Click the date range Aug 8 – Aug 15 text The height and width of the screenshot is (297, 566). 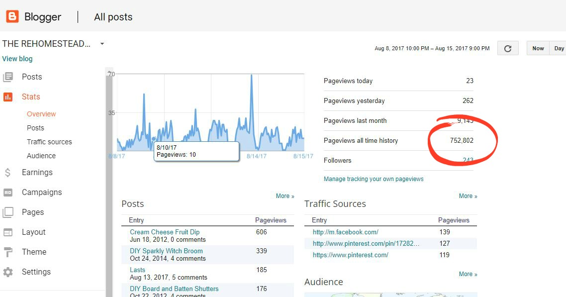pos(432,48)
